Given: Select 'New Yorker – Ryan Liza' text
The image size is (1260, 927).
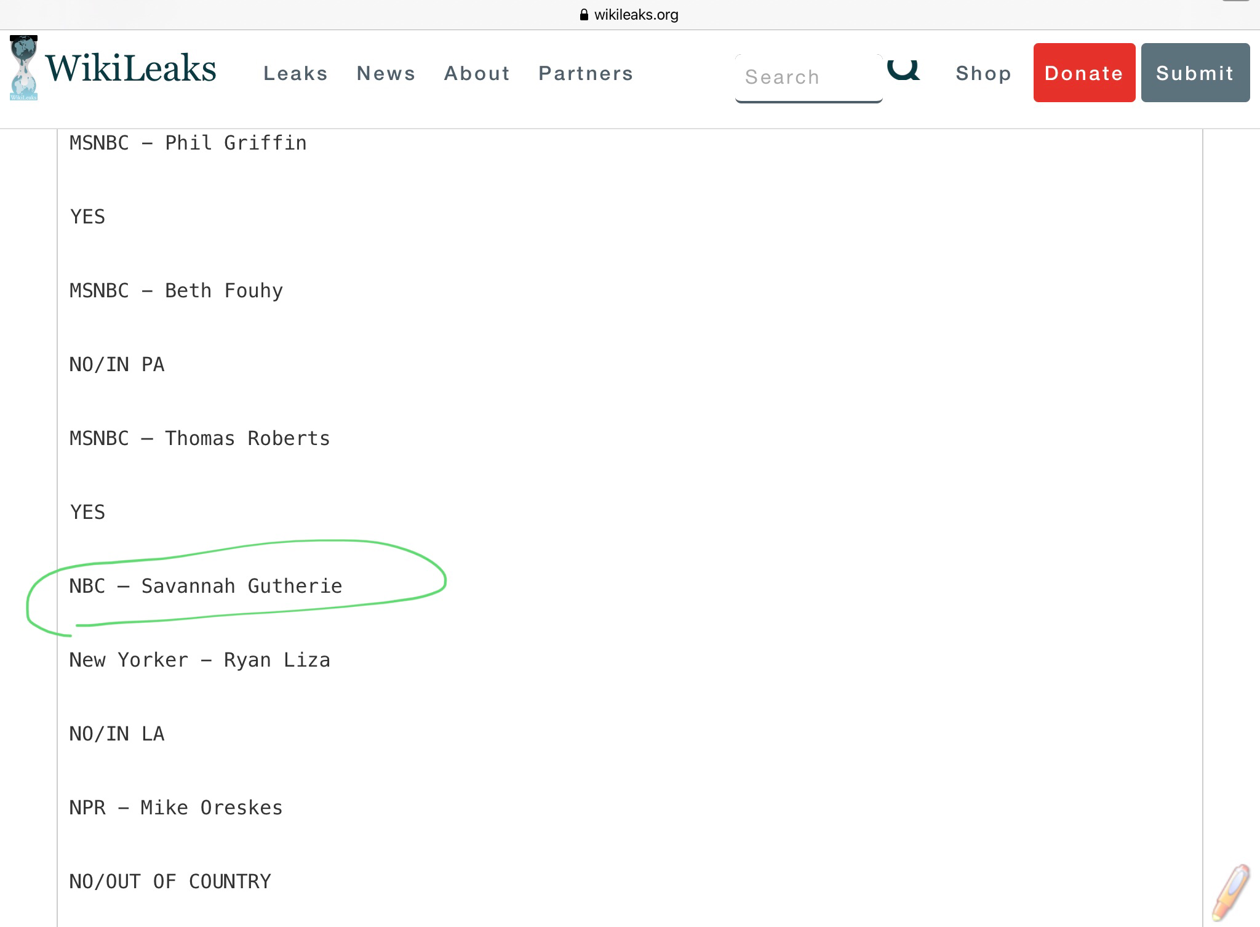Looking at the screenshot, I should point(199,660).
